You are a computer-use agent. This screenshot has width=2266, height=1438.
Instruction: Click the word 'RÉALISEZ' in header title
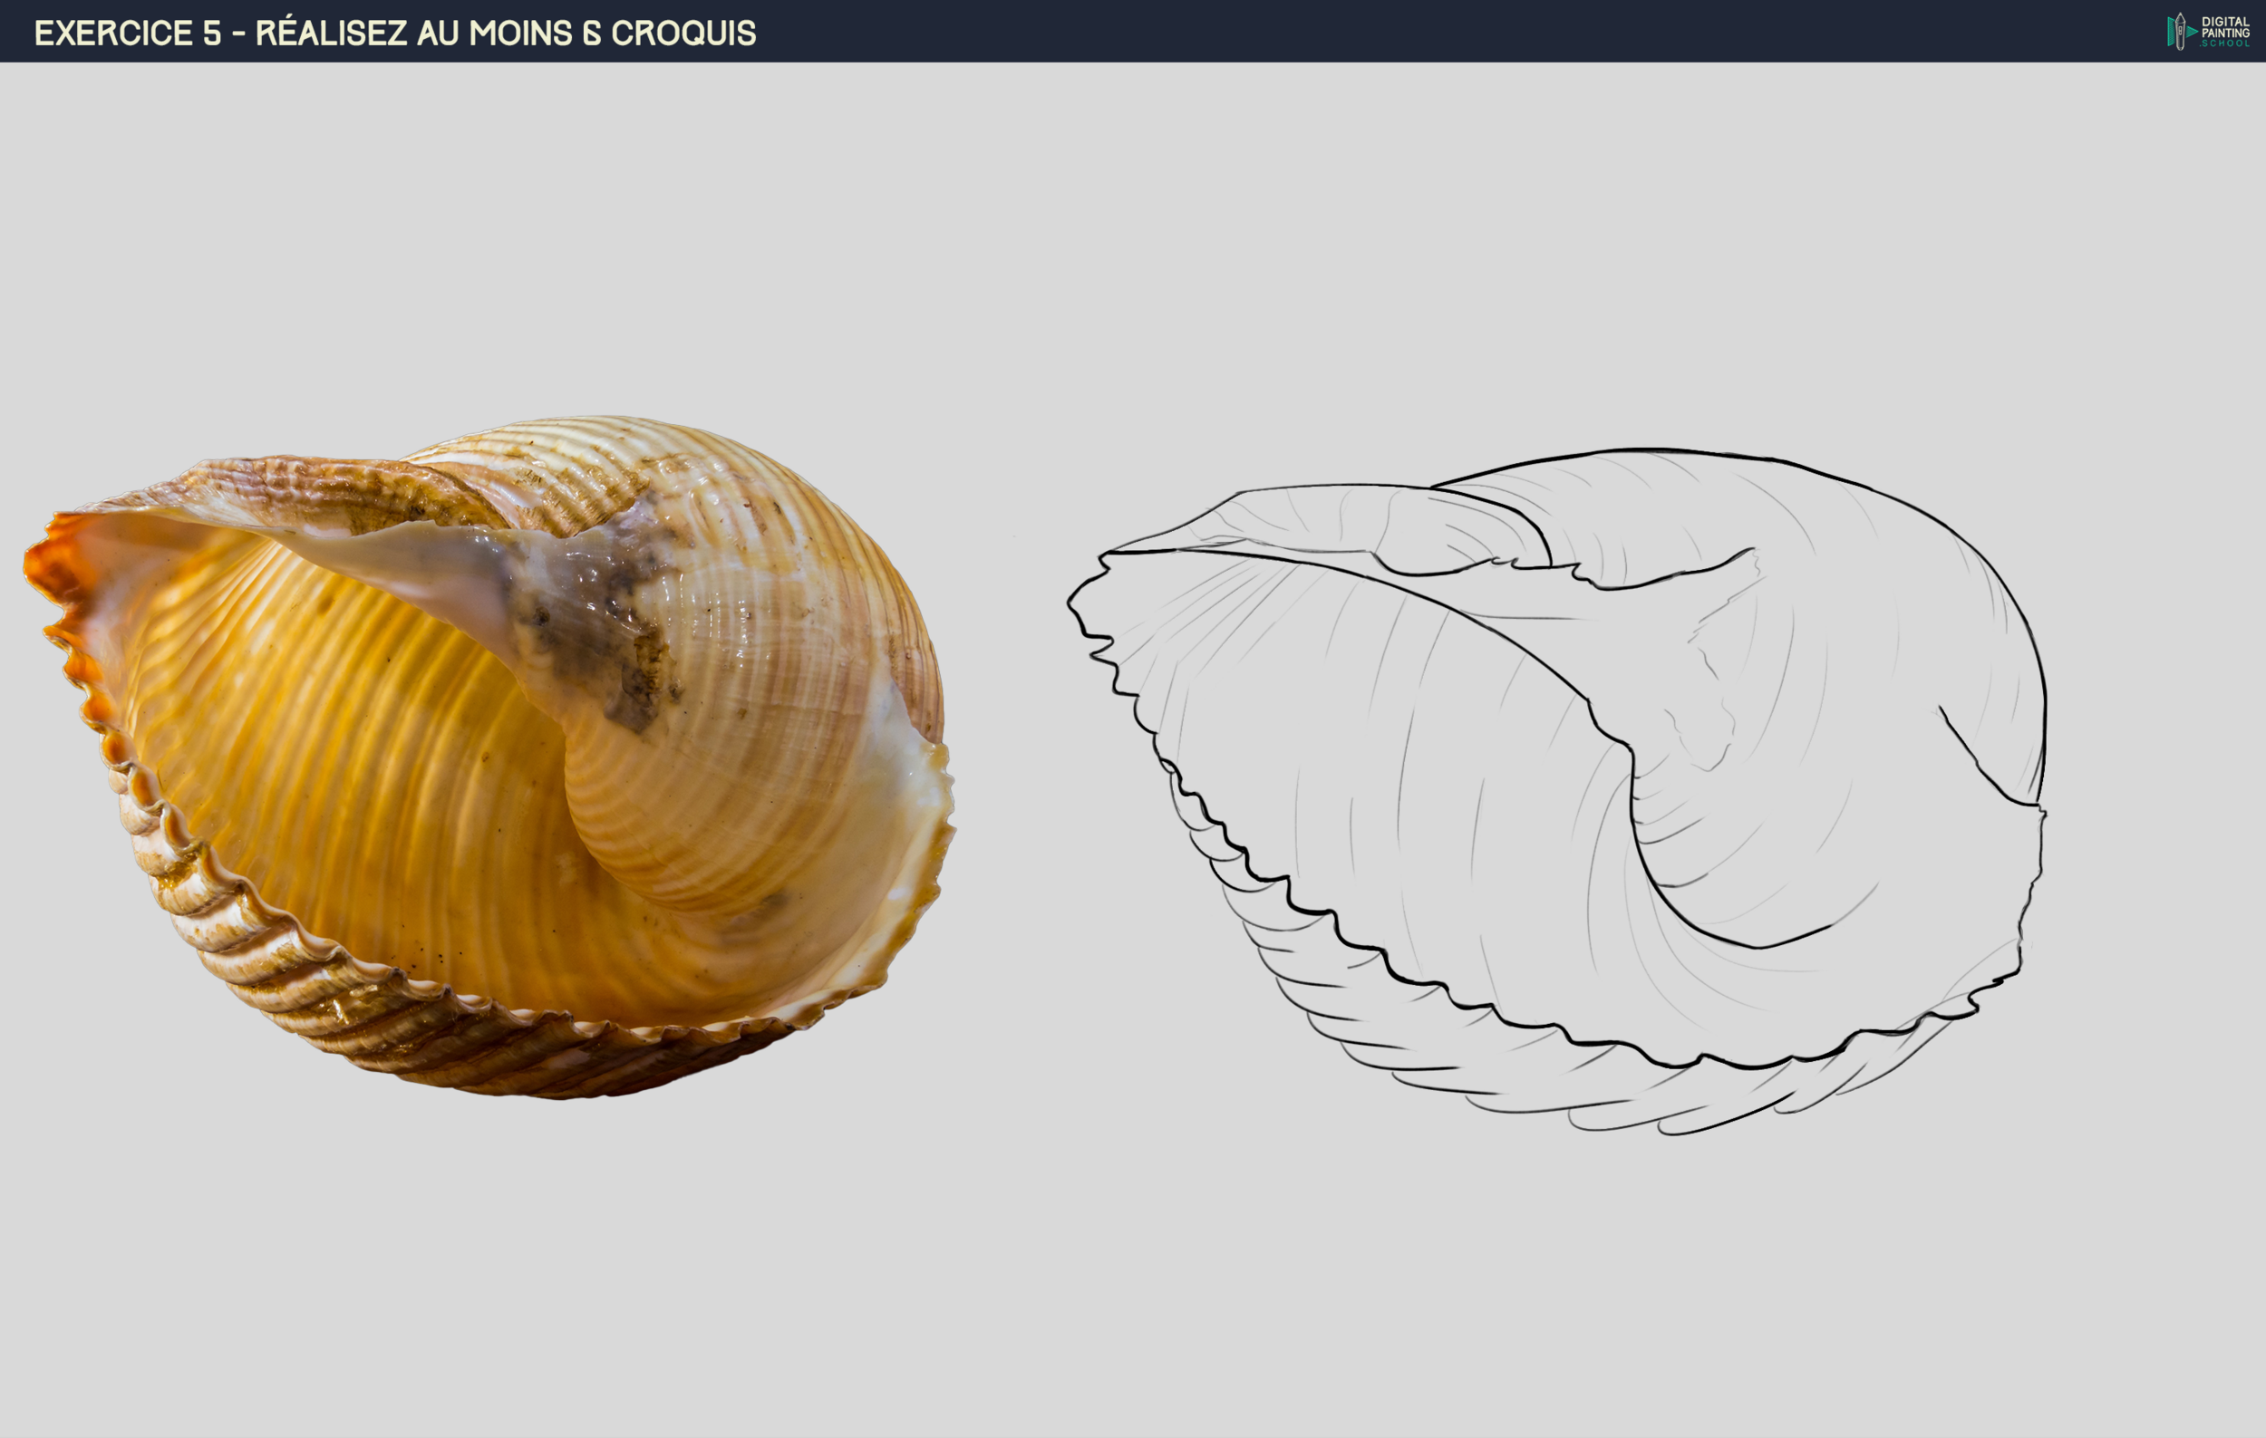[330, 33]
